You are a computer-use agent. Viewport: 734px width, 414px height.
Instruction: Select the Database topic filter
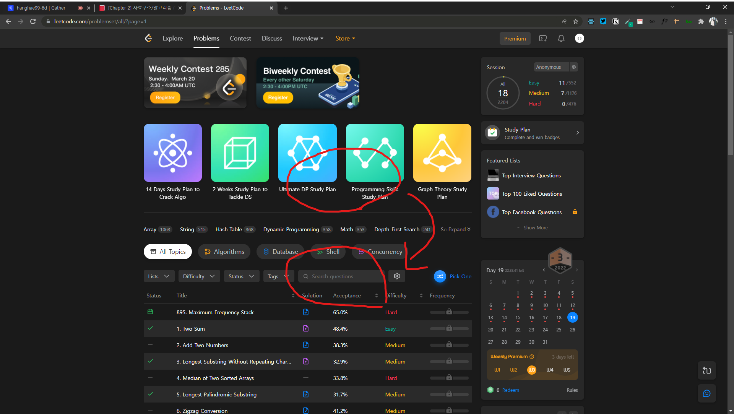click(281, 252)
